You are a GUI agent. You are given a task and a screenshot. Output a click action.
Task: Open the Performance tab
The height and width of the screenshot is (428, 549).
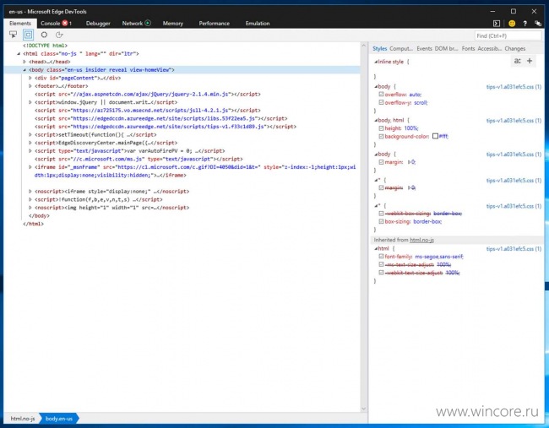pyautogui.click(x=215, y=24)
